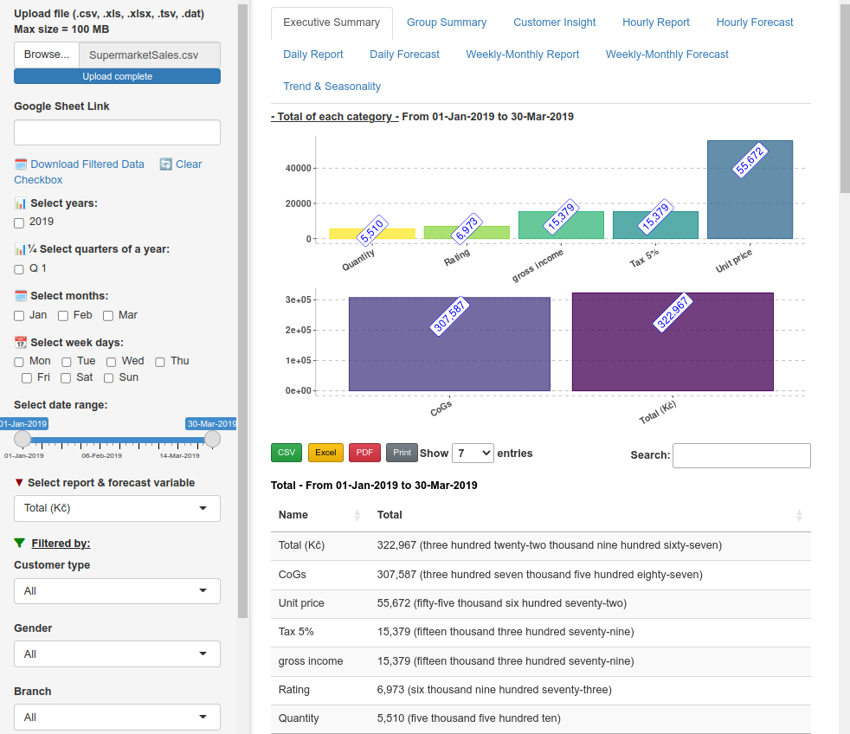Enable the Feb month checkbox
Screen dimensions: 850x734
click(x=63, y=316)
